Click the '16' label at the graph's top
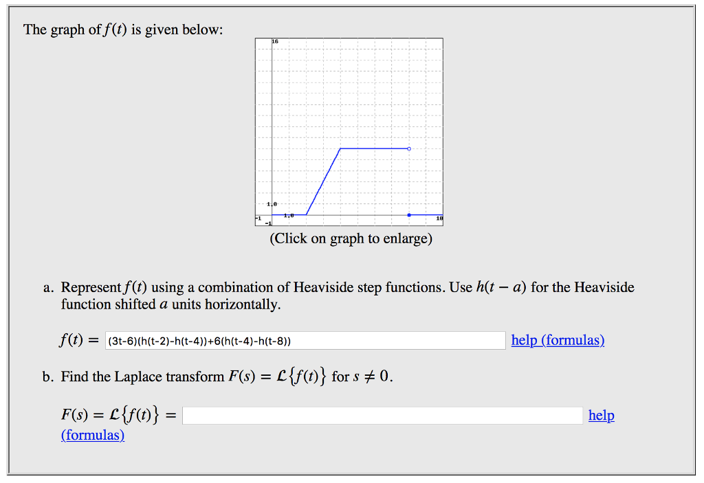 (x=274, y=40)
